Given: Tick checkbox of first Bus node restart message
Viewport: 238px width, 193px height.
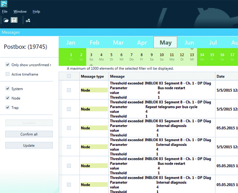Looking at the screenshot, I should pyautogui.click(x=69, y=90).
